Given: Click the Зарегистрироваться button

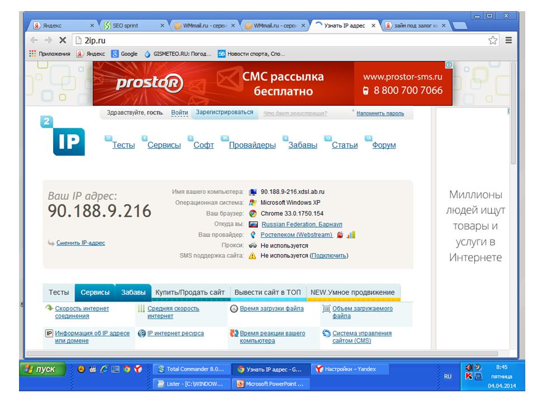Looking at the screenshot, I should [224, 113].
